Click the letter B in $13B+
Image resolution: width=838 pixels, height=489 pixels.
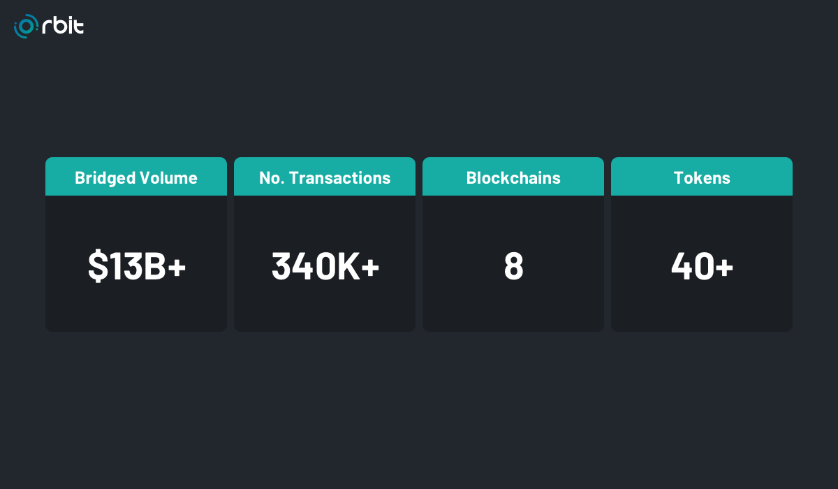pyautogui.click(x=154, y=266)
